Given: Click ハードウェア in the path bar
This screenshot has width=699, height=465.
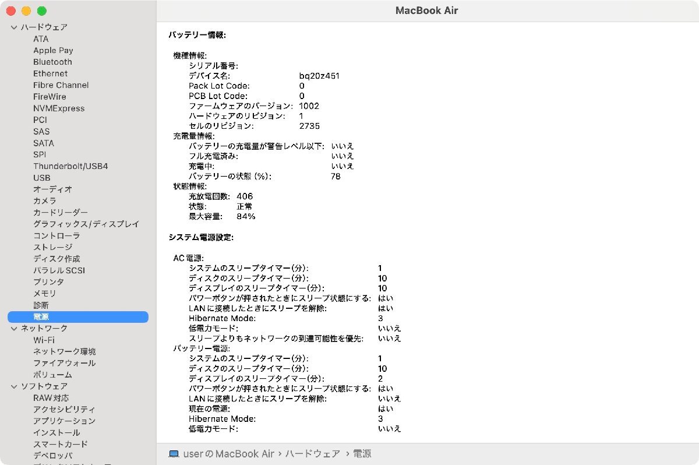Looking at the screenshot, I should pos(312,453).
